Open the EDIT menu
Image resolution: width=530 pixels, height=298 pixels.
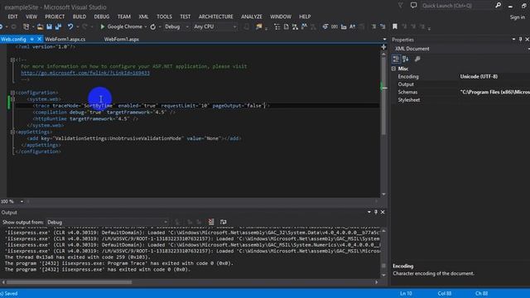(12, 17)
